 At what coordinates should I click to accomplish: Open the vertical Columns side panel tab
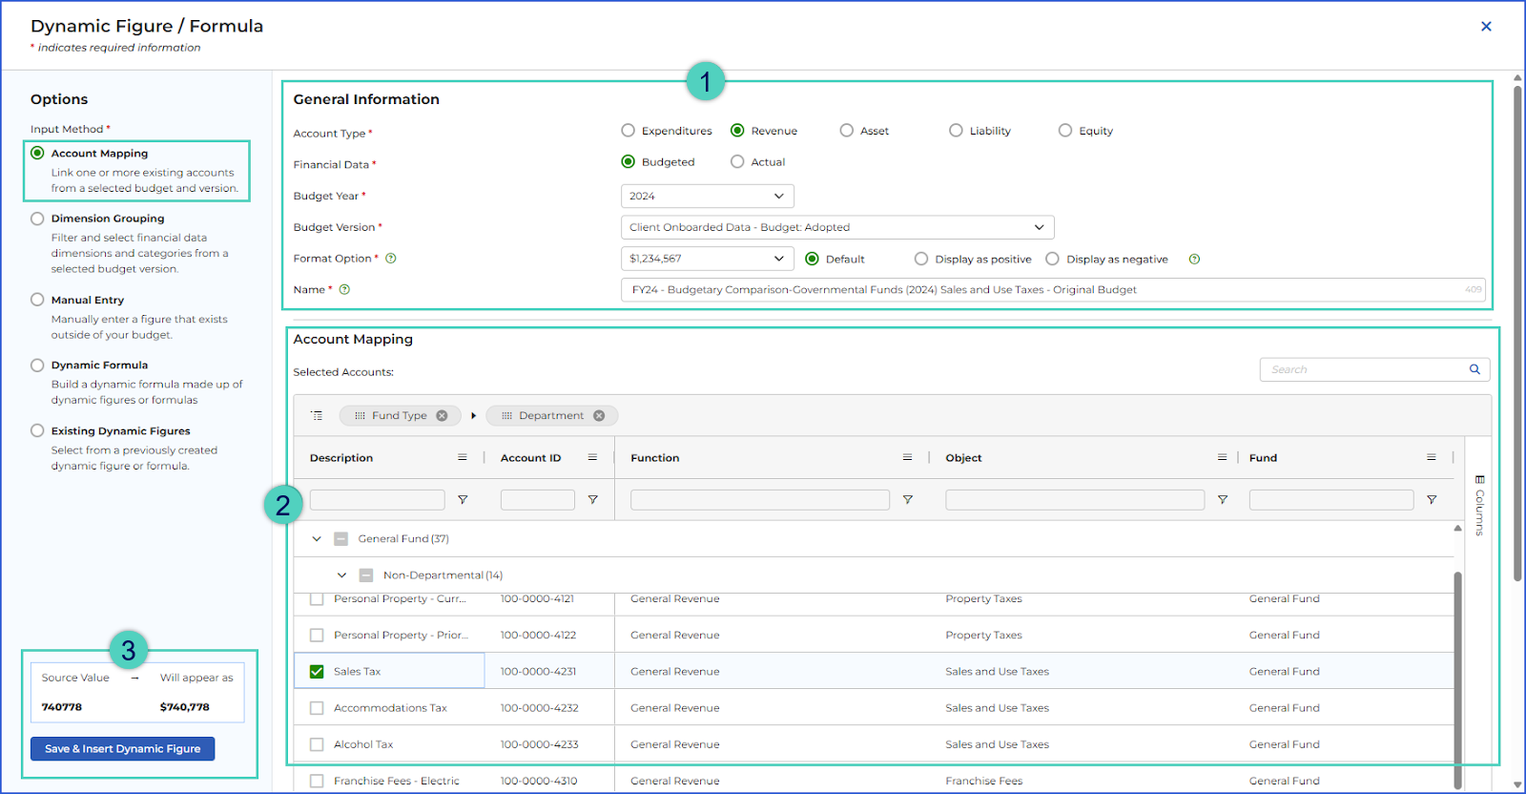(x=1479, y=505)
